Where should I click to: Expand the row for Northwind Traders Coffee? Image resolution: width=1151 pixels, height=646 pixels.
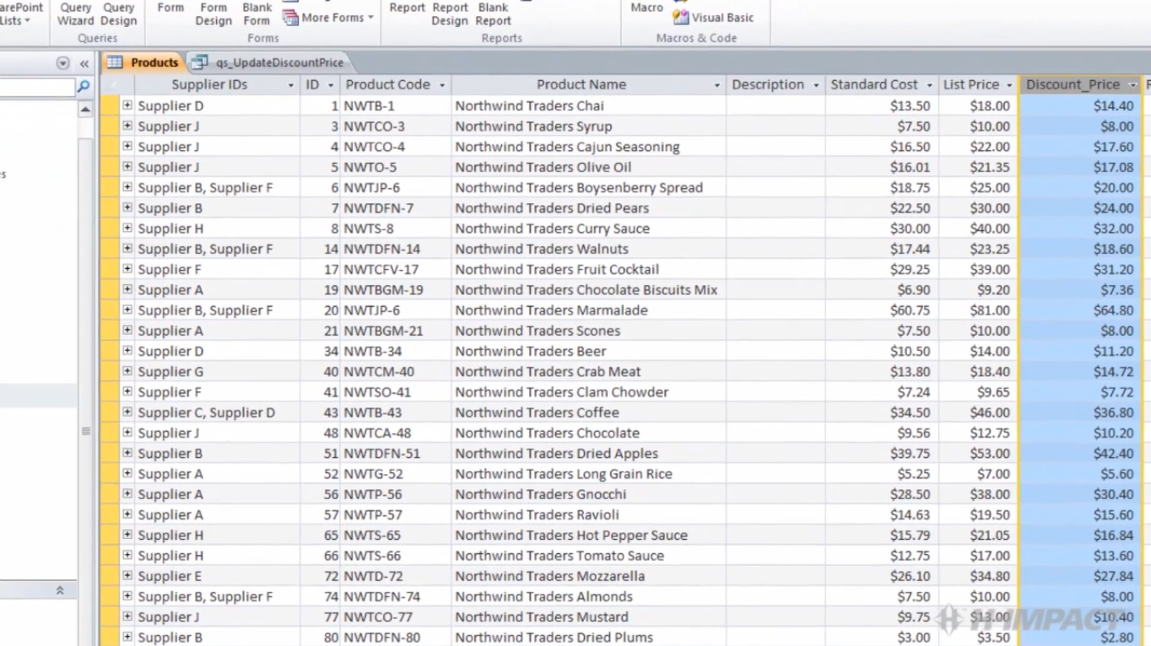(127, 412)
